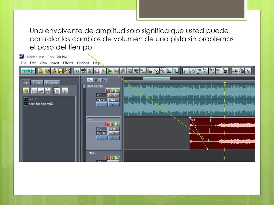
Task: Click the Save All double floppy icon
Action: click(x=67, y=71)
